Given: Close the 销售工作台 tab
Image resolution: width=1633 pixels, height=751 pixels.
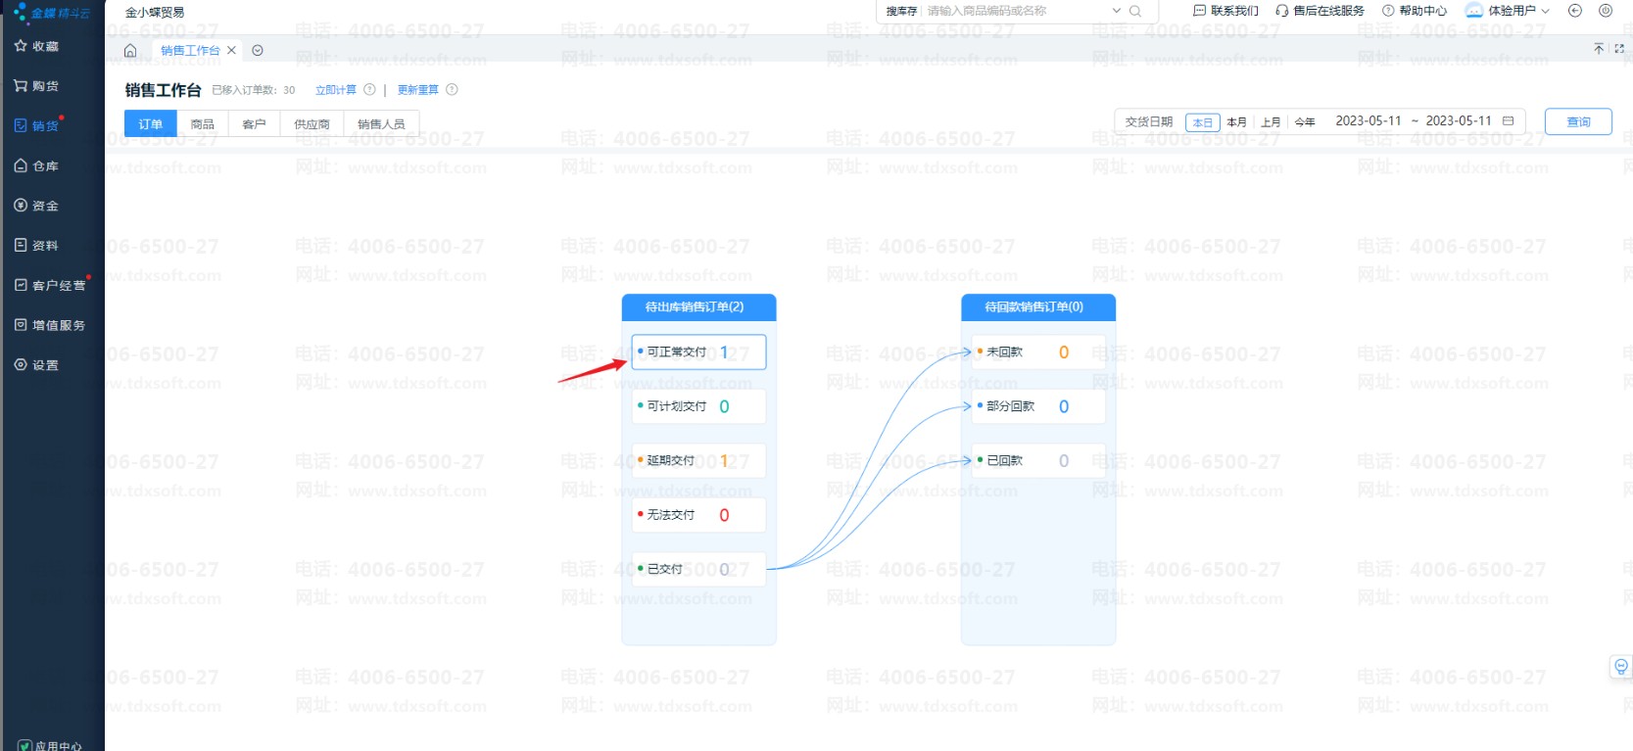Looking at the screenshot, I should [x=231, y=50].
